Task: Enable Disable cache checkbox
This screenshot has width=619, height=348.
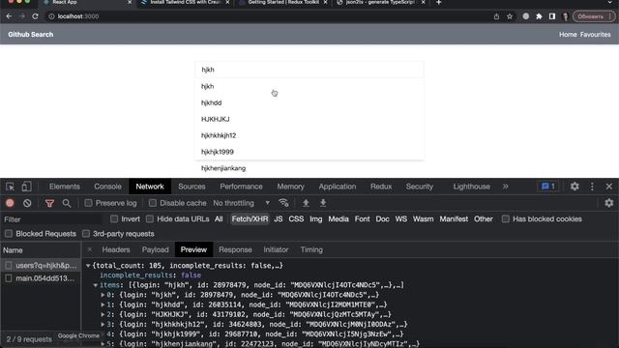Action: [x=153, y=203]
